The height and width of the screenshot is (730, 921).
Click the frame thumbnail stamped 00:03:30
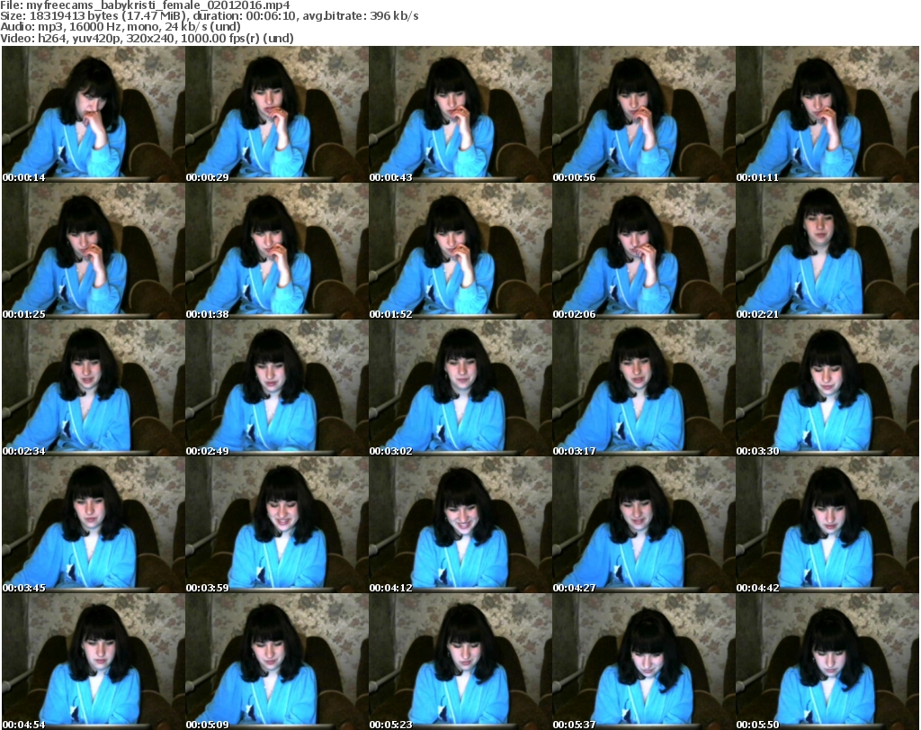tap(827, 388)
